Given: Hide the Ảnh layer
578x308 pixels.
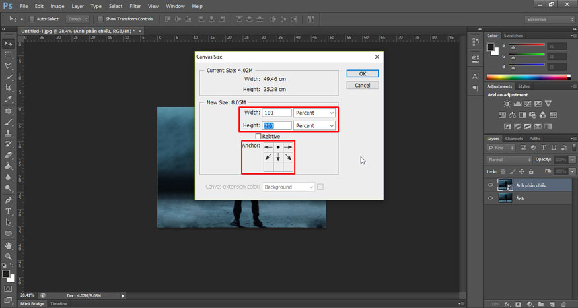Looking at the screenshot, I should [x=490, y=198].
